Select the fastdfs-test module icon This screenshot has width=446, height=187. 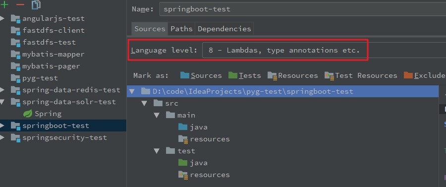click(x=15, y=43)
